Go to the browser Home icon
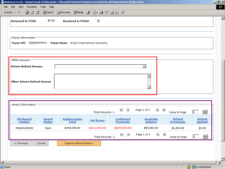Screen dimensions: 225x169 click(x=38, y=12)
